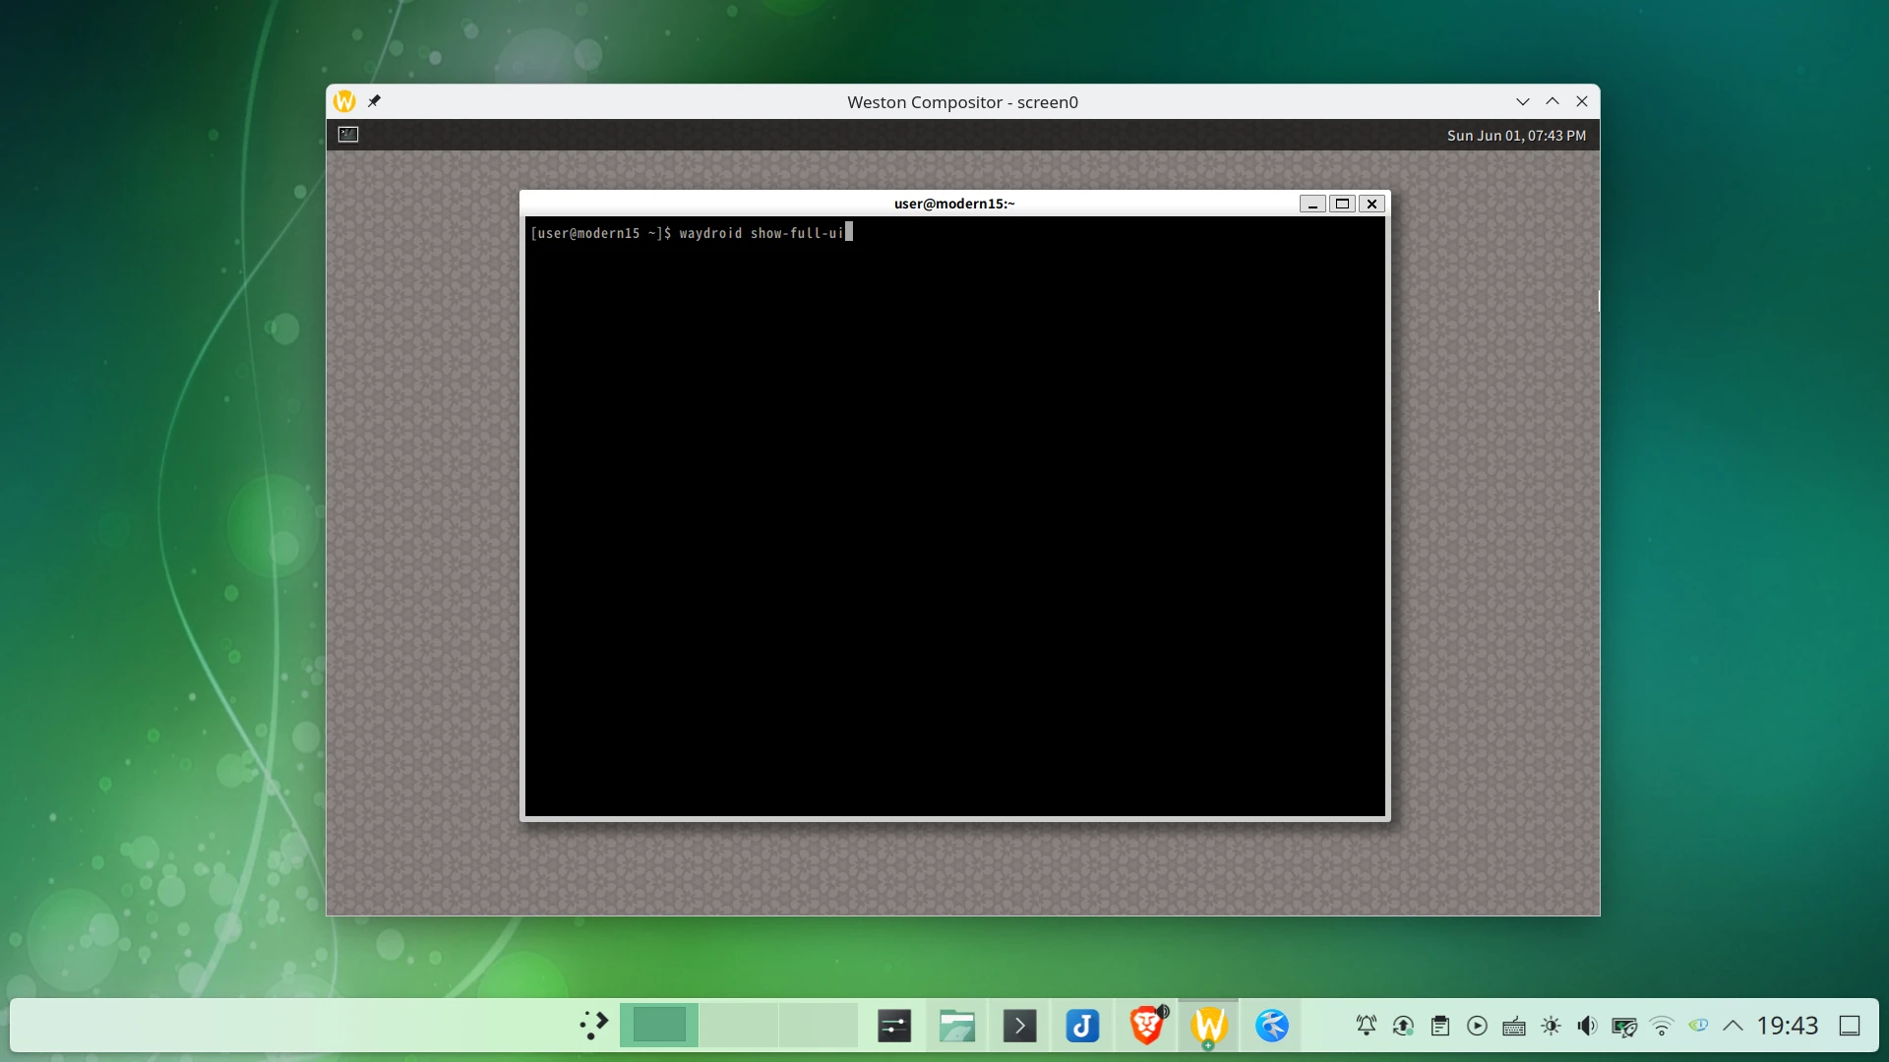Open the screen brightness tray control
The height and width of the screenshot is (1062, 1889).
[1551, 1026]
